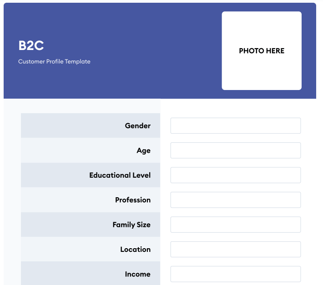
Task: Click the PHOTO HERE text
Action: tap(262, 51)
